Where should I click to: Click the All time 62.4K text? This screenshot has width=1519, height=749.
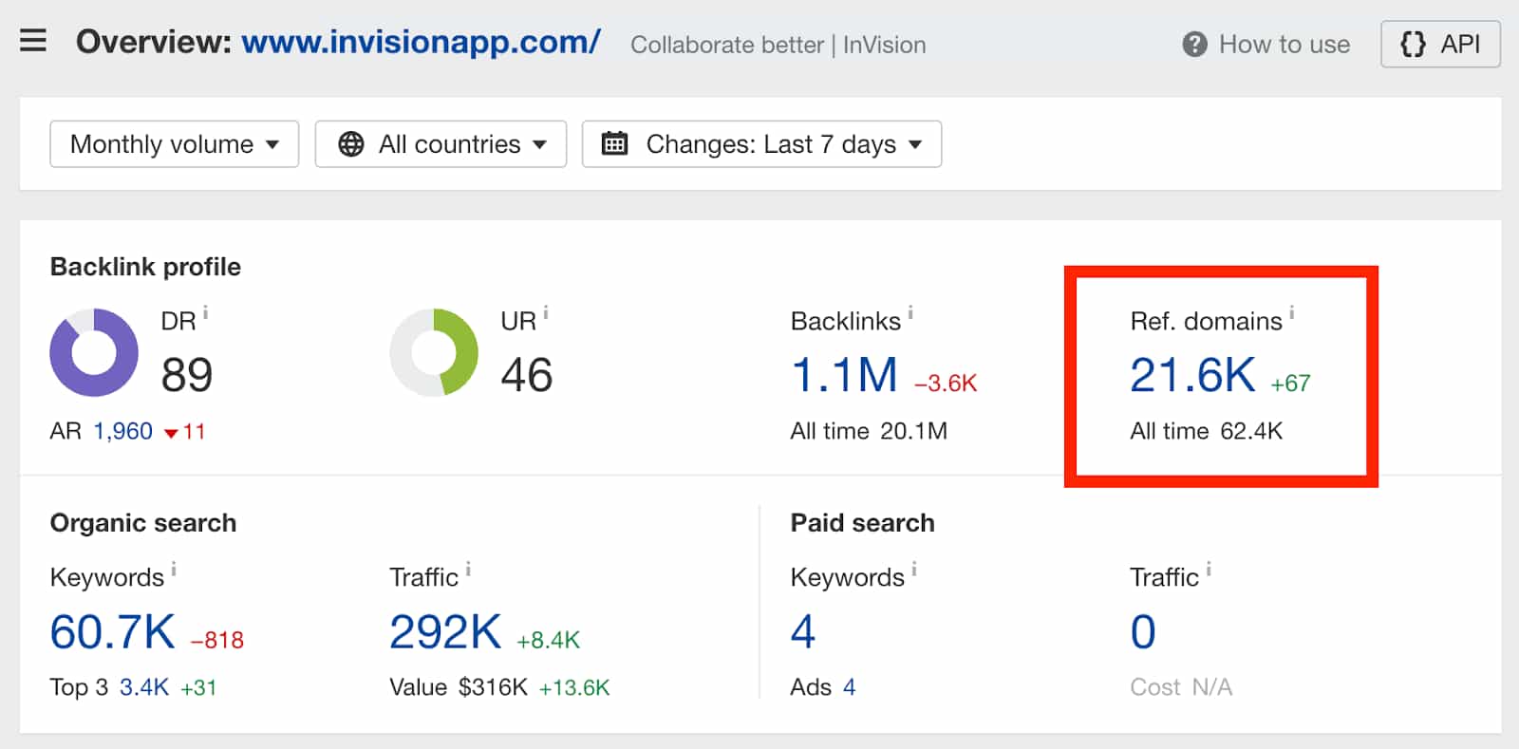pos(1206,431)
